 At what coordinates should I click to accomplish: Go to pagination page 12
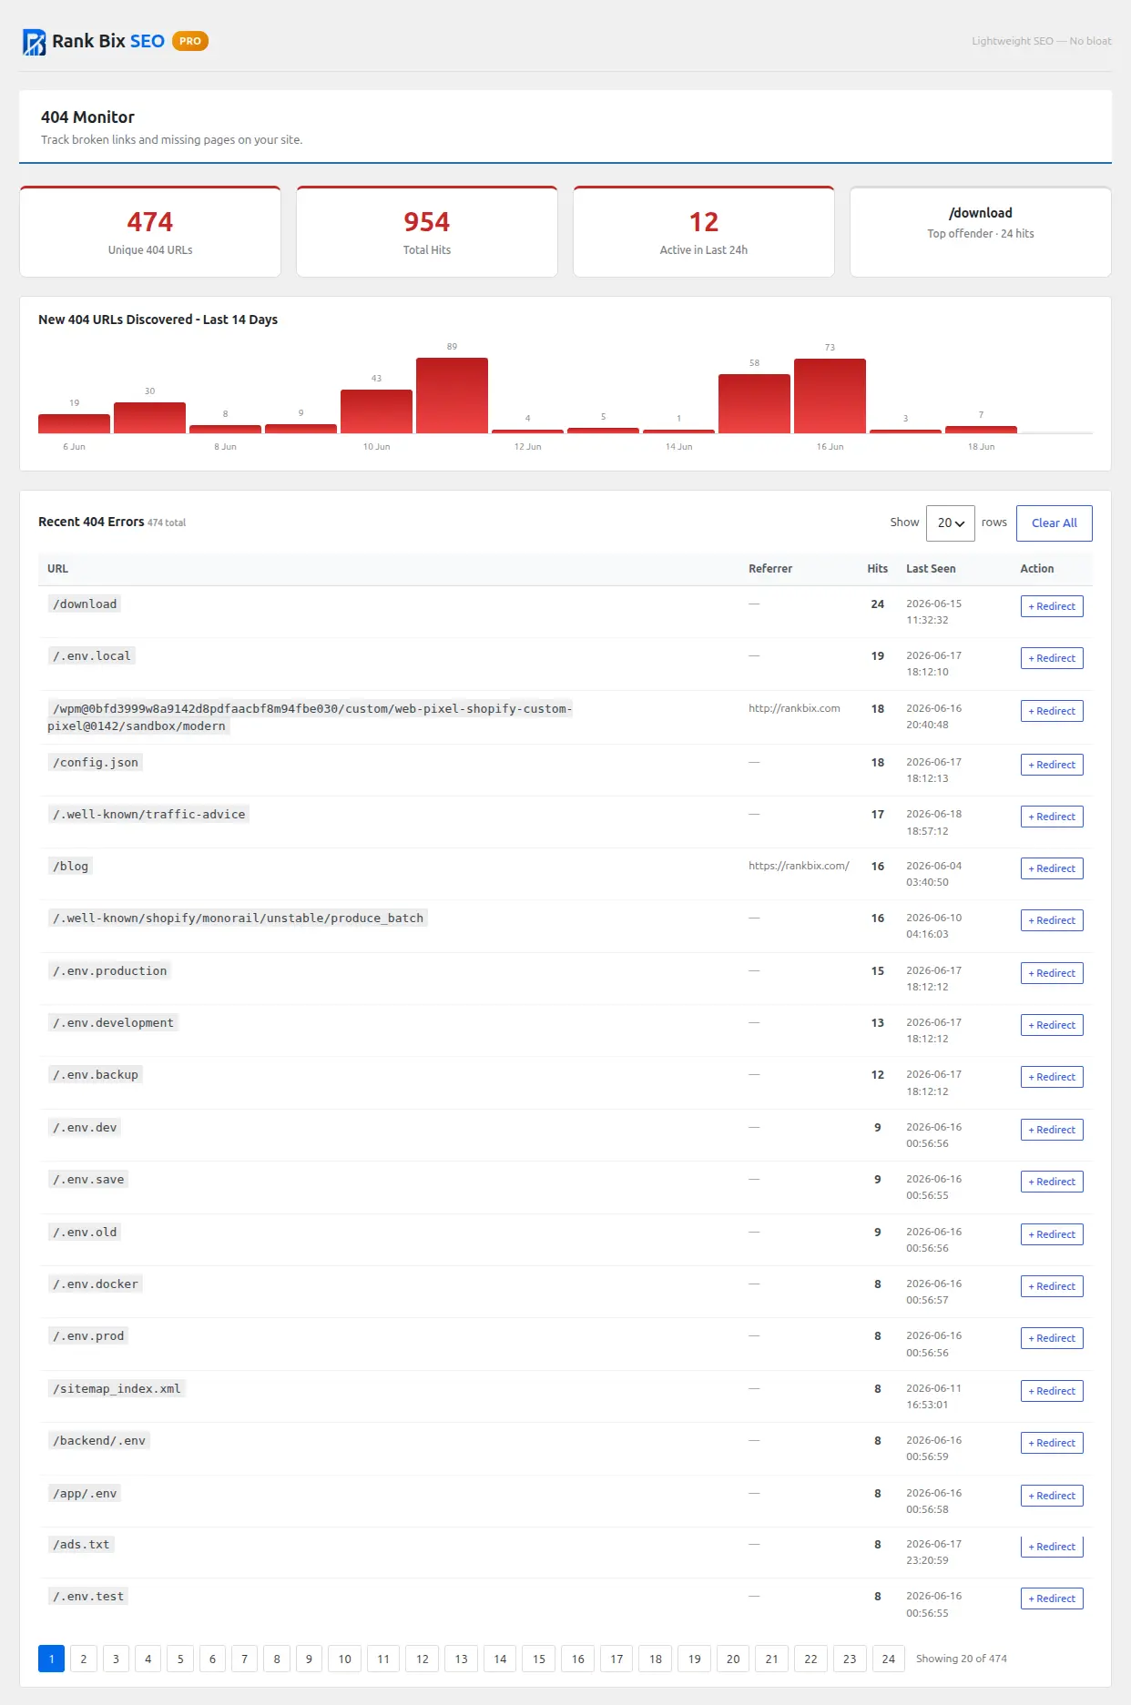[423, 1659]
